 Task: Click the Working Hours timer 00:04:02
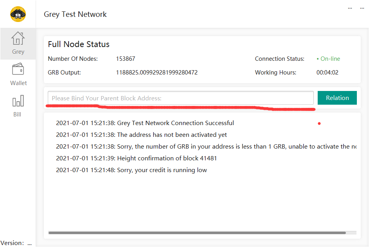pyautogui.click(x=327, y=73)
